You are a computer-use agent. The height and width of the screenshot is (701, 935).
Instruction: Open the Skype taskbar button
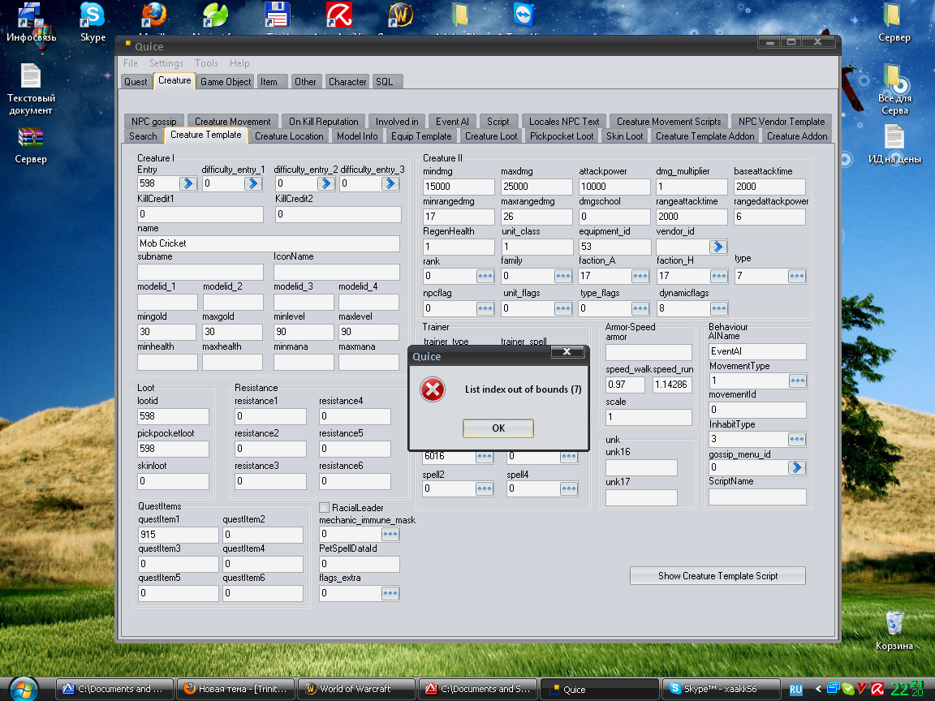click(x=722, y=689)
